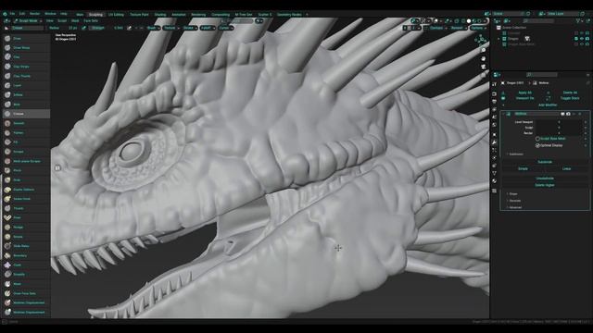Click the Add Modifier button

(548, 105)
